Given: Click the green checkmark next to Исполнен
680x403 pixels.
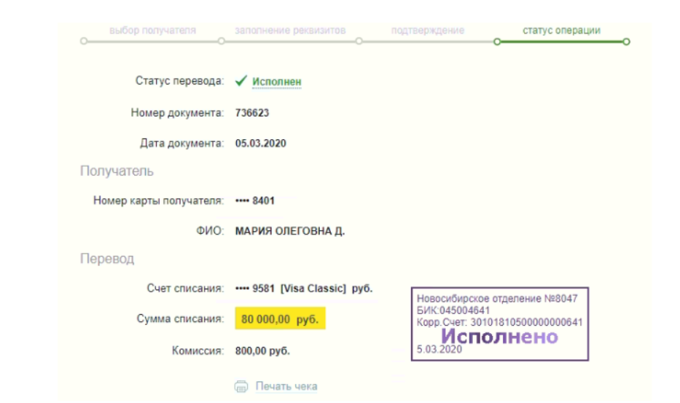Looking at the screenshot, I should pos(241,81).
